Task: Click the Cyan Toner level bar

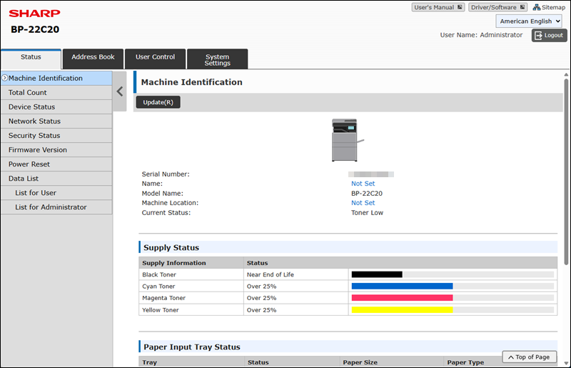Action: (x=453, y=286)
